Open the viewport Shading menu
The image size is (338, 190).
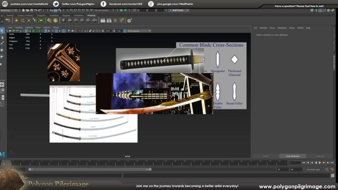(19, 27)
